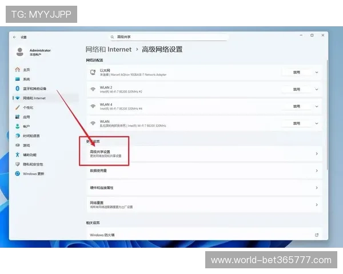
Task: Click the search magnifier icon
Action: [112, 37]
